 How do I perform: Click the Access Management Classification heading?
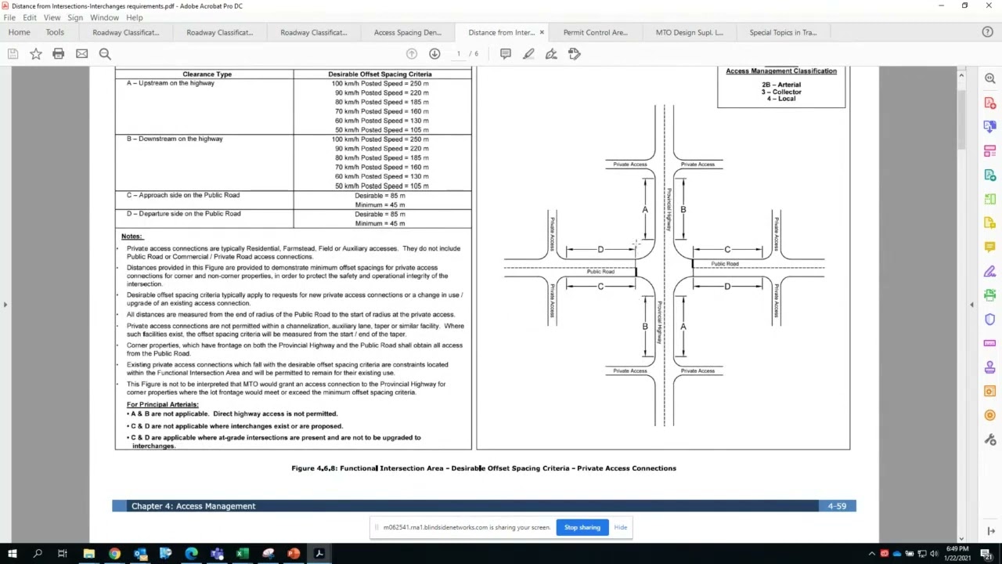[781, 71]
